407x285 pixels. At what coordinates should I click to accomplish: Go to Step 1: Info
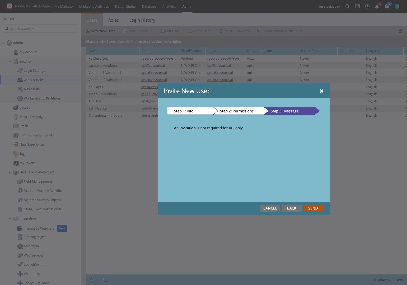point(190,111)
